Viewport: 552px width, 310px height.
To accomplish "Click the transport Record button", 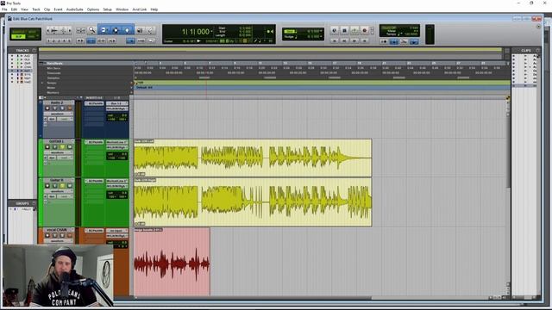I will coord(365,31).
